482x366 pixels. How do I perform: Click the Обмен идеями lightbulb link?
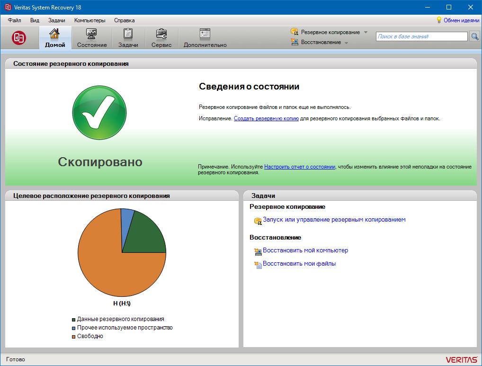click(x=458, y=20)
